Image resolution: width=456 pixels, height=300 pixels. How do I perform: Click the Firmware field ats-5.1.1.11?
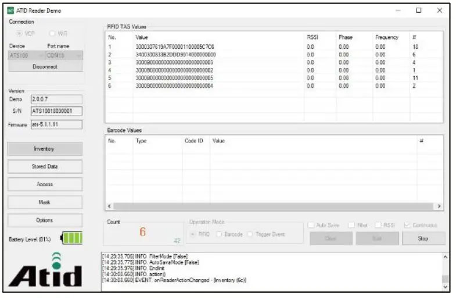(x=57, y=125)
